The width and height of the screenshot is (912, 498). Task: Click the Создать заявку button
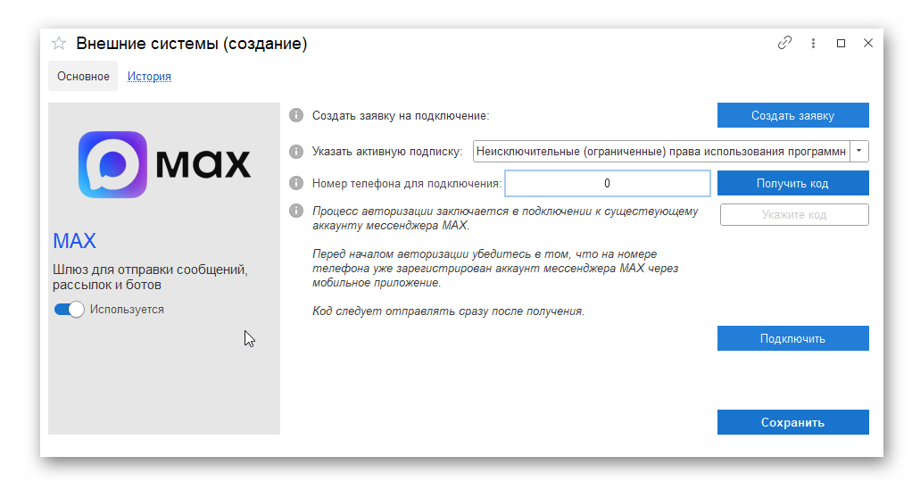[x=792, y=115]
